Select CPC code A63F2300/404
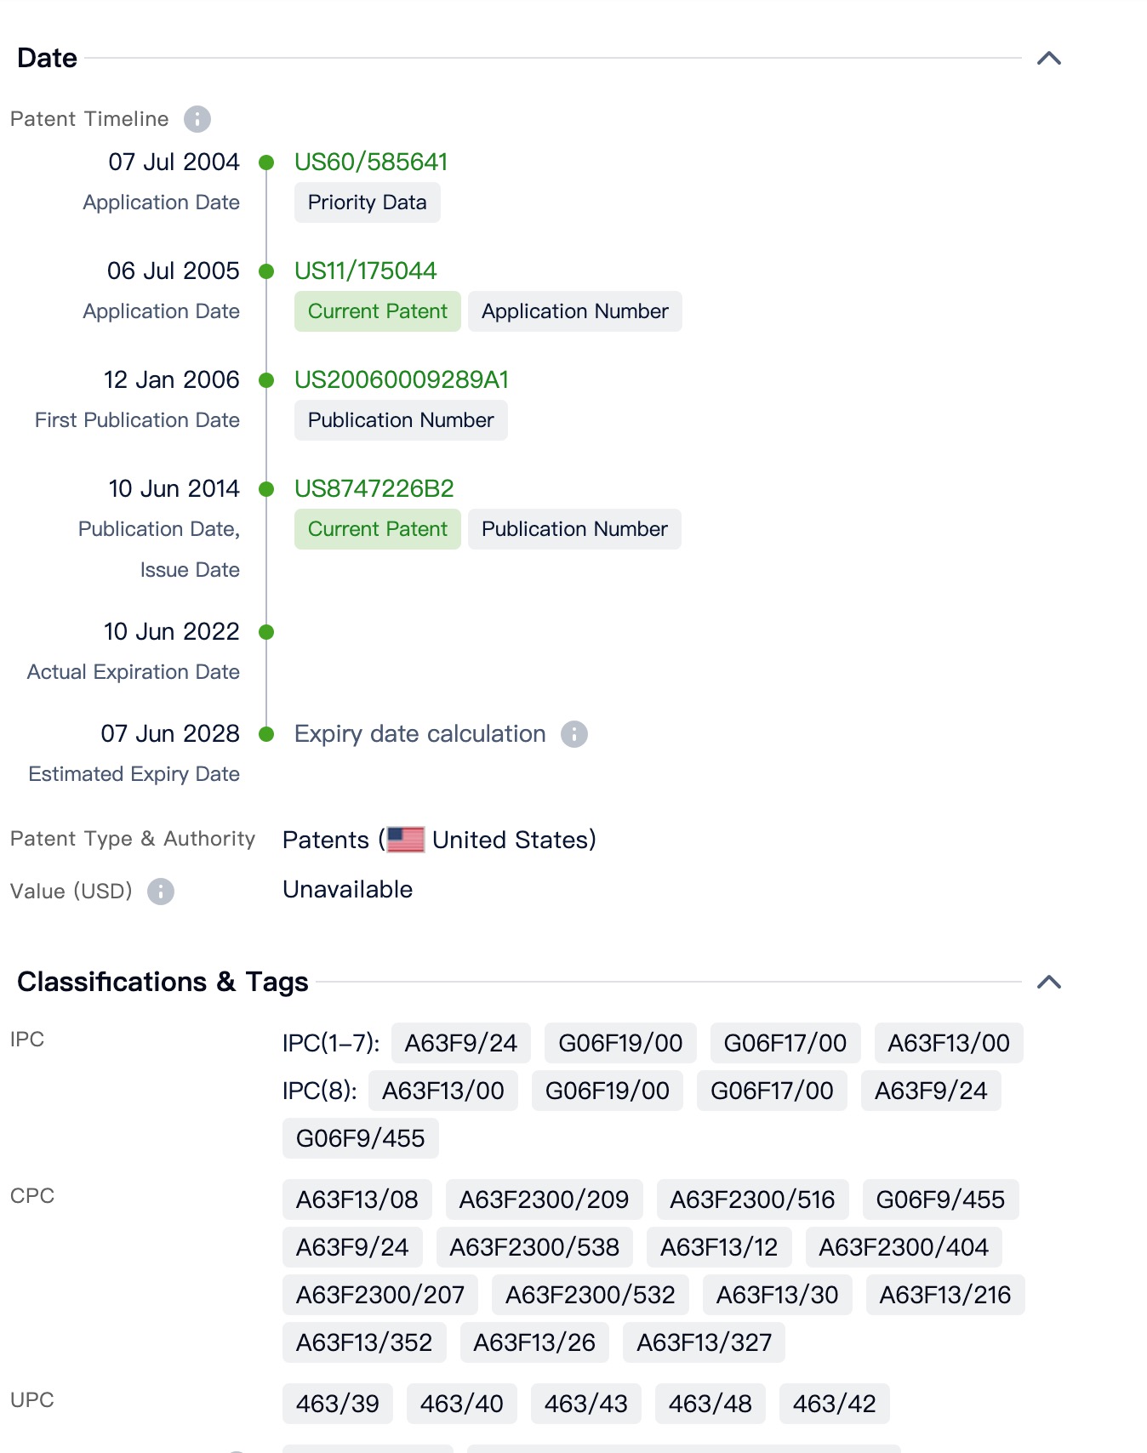This screenshot has width=1147, height=1453. (903, 1247)
